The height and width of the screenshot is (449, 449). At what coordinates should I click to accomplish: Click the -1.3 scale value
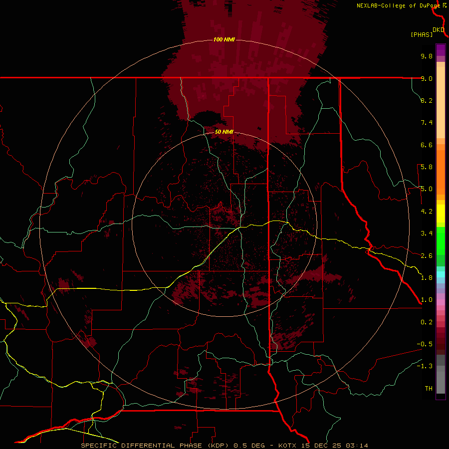click(x=425, y=366)
